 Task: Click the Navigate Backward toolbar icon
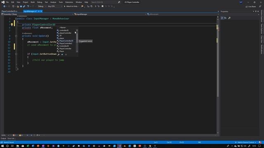pos(4,7)
